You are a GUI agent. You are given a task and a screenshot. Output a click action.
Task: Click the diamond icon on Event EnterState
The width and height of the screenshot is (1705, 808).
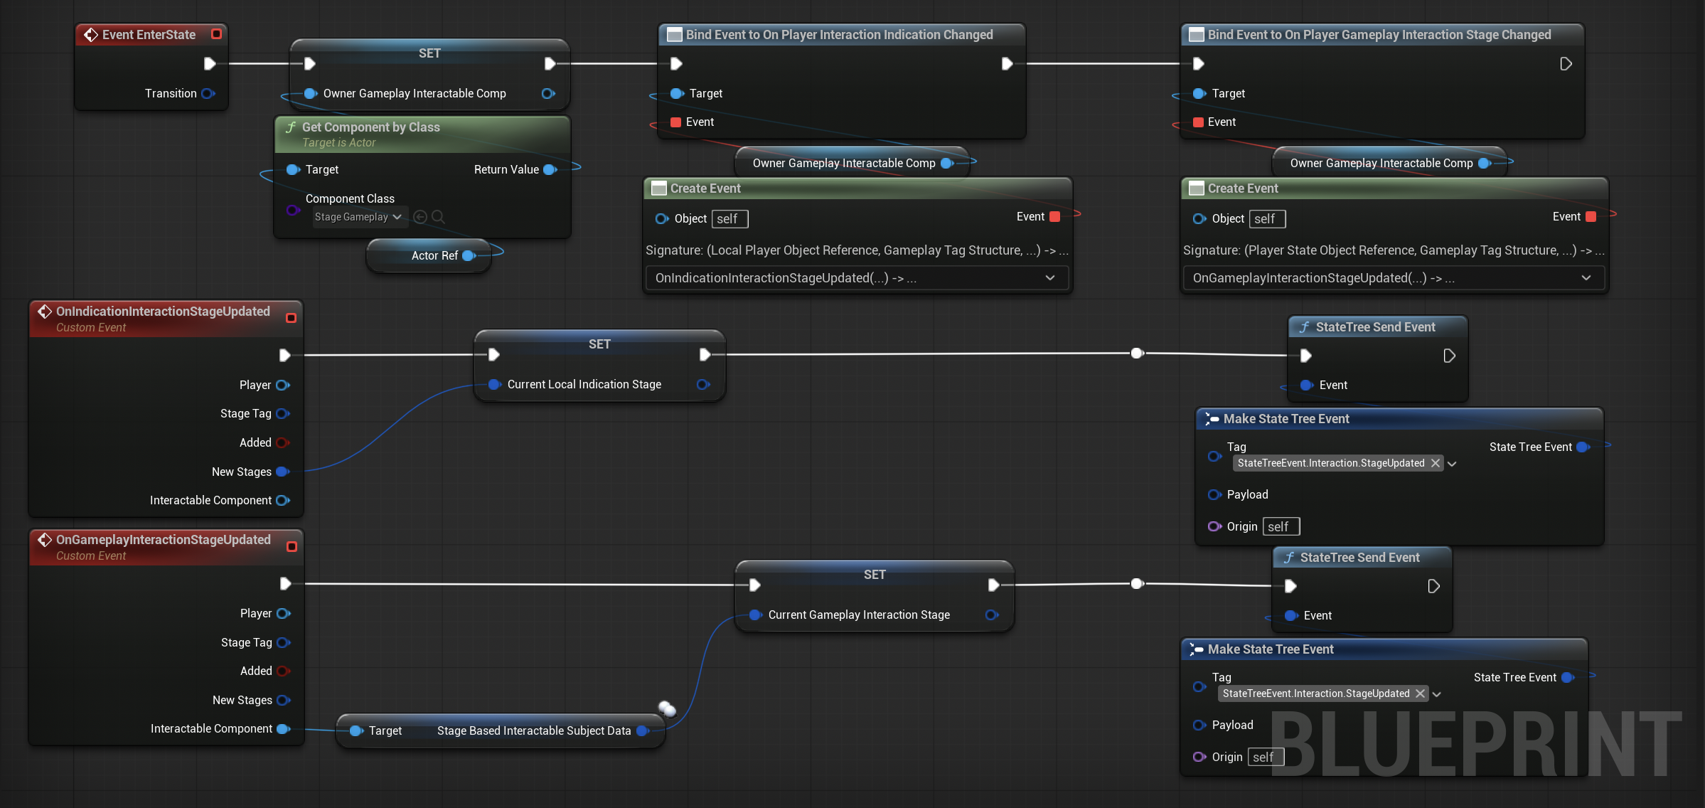tap(90, 34)
